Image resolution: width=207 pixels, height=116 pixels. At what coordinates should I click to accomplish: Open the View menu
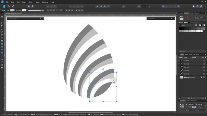coord(38,2)
